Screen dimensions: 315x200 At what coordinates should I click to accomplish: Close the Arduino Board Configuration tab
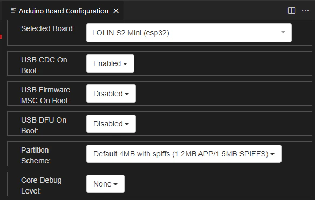(116, 11)
